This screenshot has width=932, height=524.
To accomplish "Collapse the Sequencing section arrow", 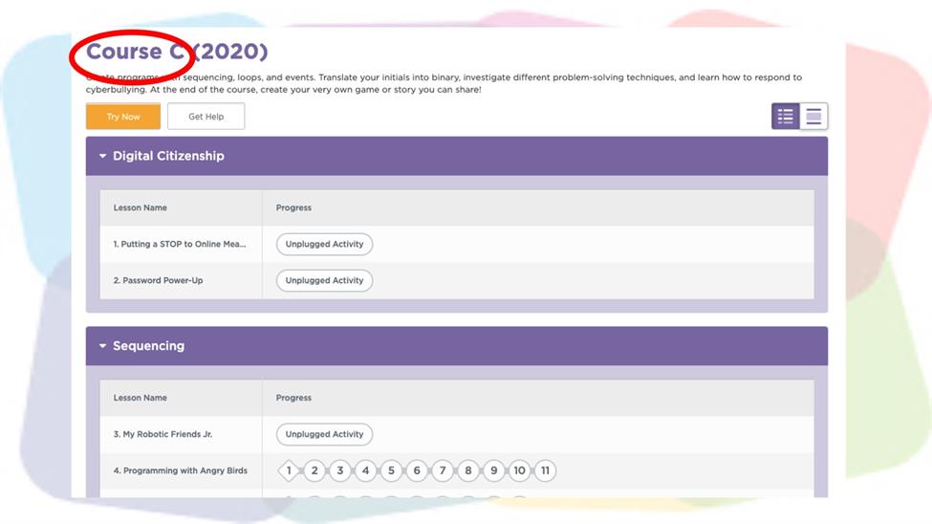I will [x=102, y=345].
